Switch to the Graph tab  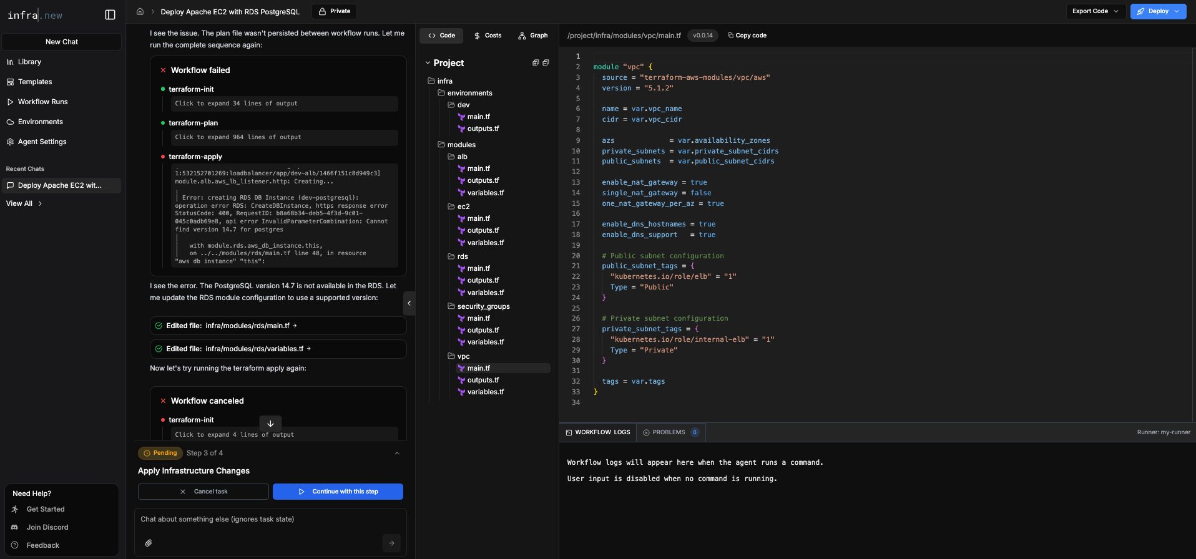point(532,36)
